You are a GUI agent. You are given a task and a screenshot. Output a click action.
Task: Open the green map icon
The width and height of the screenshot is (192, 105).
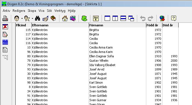point(84,18)
